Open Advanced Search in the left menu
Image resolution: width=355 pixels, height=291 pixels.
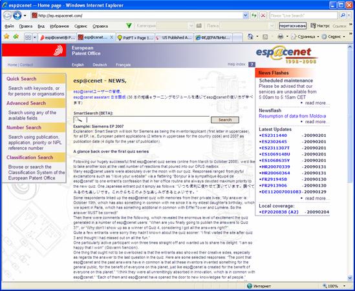pyautogui.click(x=26, y=103)
